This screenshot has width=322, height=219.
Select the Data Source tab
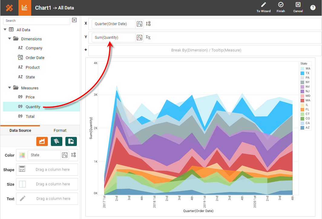[20, 131]
